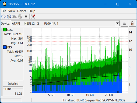The height and width of the screenshot is (103, 137).
Task: Click the load media info disc icon
Action: click(9, 17)
